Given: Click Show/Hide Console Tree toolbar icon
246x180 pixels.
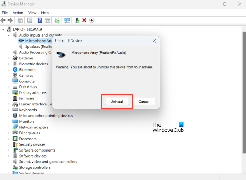Looking at the screenshot, I should (x=20, y=20).
